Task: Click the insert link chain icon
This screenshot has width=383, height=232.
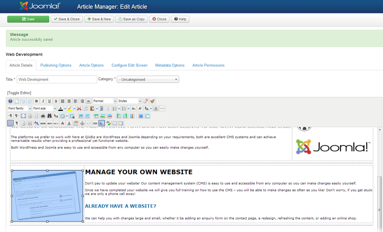Action: coord(95,123)
